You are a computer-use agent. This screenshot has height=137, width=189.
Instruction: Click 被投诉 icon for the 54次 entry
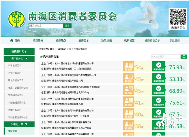pyautogui.click(x=128, y=67)
